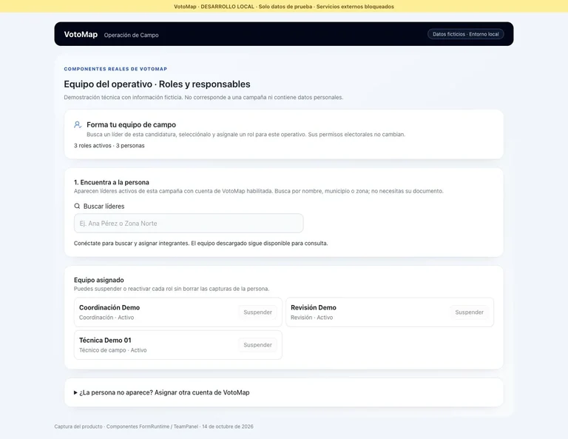The height and width of the screenshot is (439, 568).
Task: Click the 'Equipo asignado' heading
Action: pyautogui.click(x=99, y=280)
